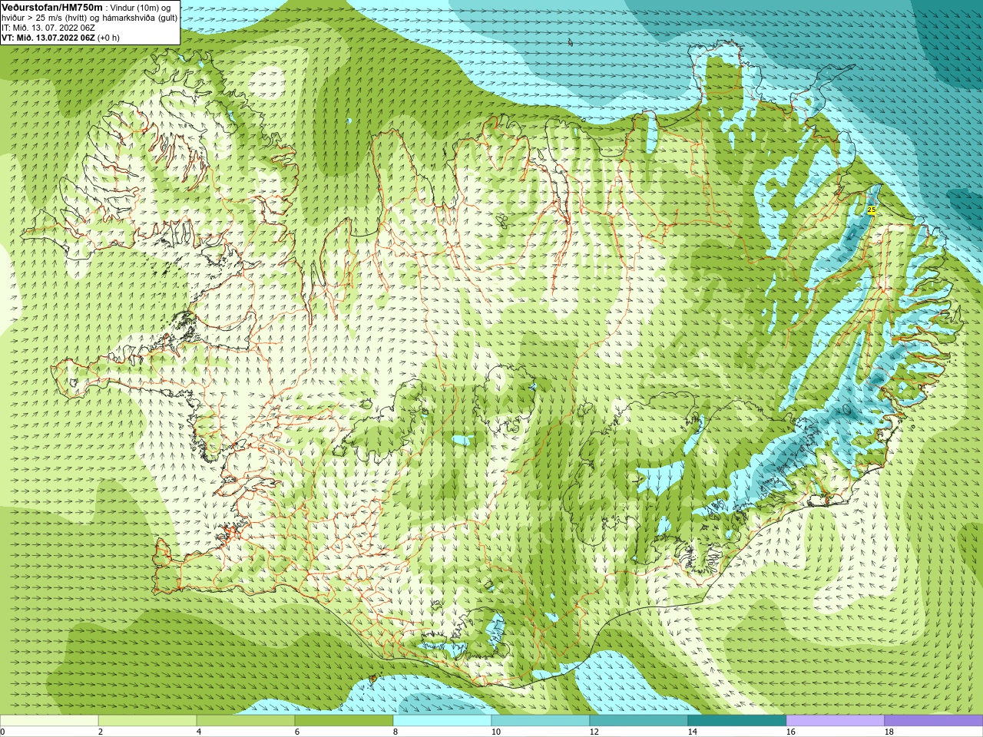The width and height of the screenshot is (983, 737).
Task: Click the 'Vindur (10m) og' label
Action: click(141, 8)
